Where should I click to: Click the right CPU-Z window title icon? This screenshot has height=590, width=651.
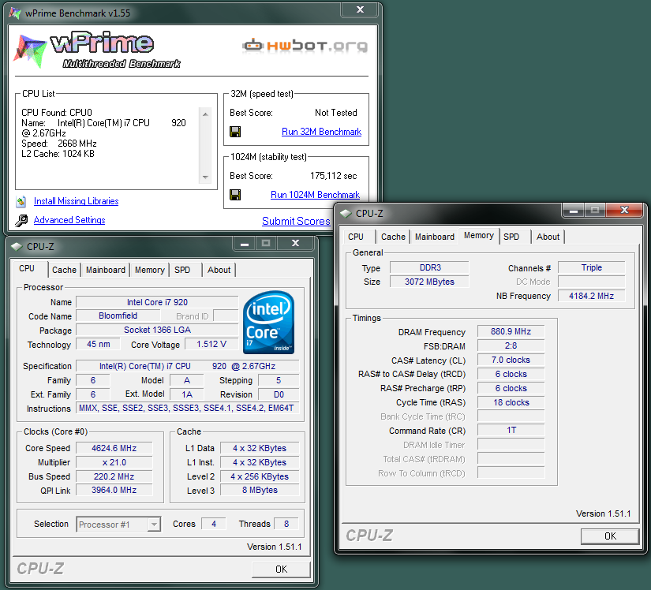coord(346,214)
